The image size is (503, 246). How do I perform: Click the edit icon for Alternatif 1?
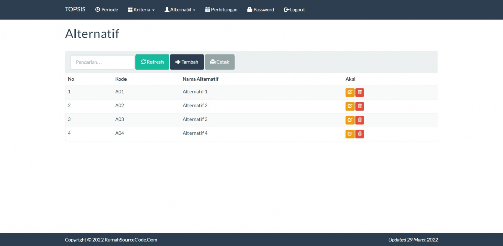click(350, 92)
